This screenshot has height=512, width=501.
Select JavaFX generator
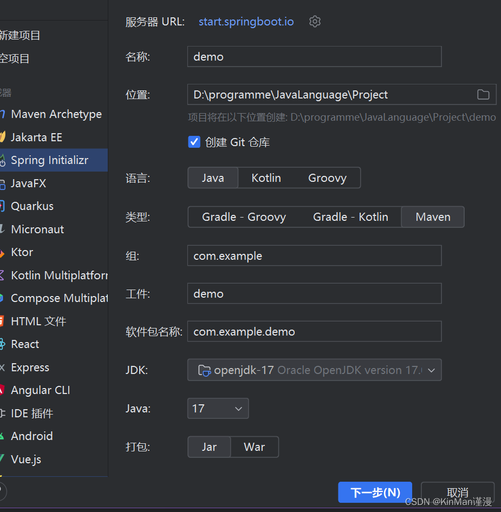tap(54, 183)
